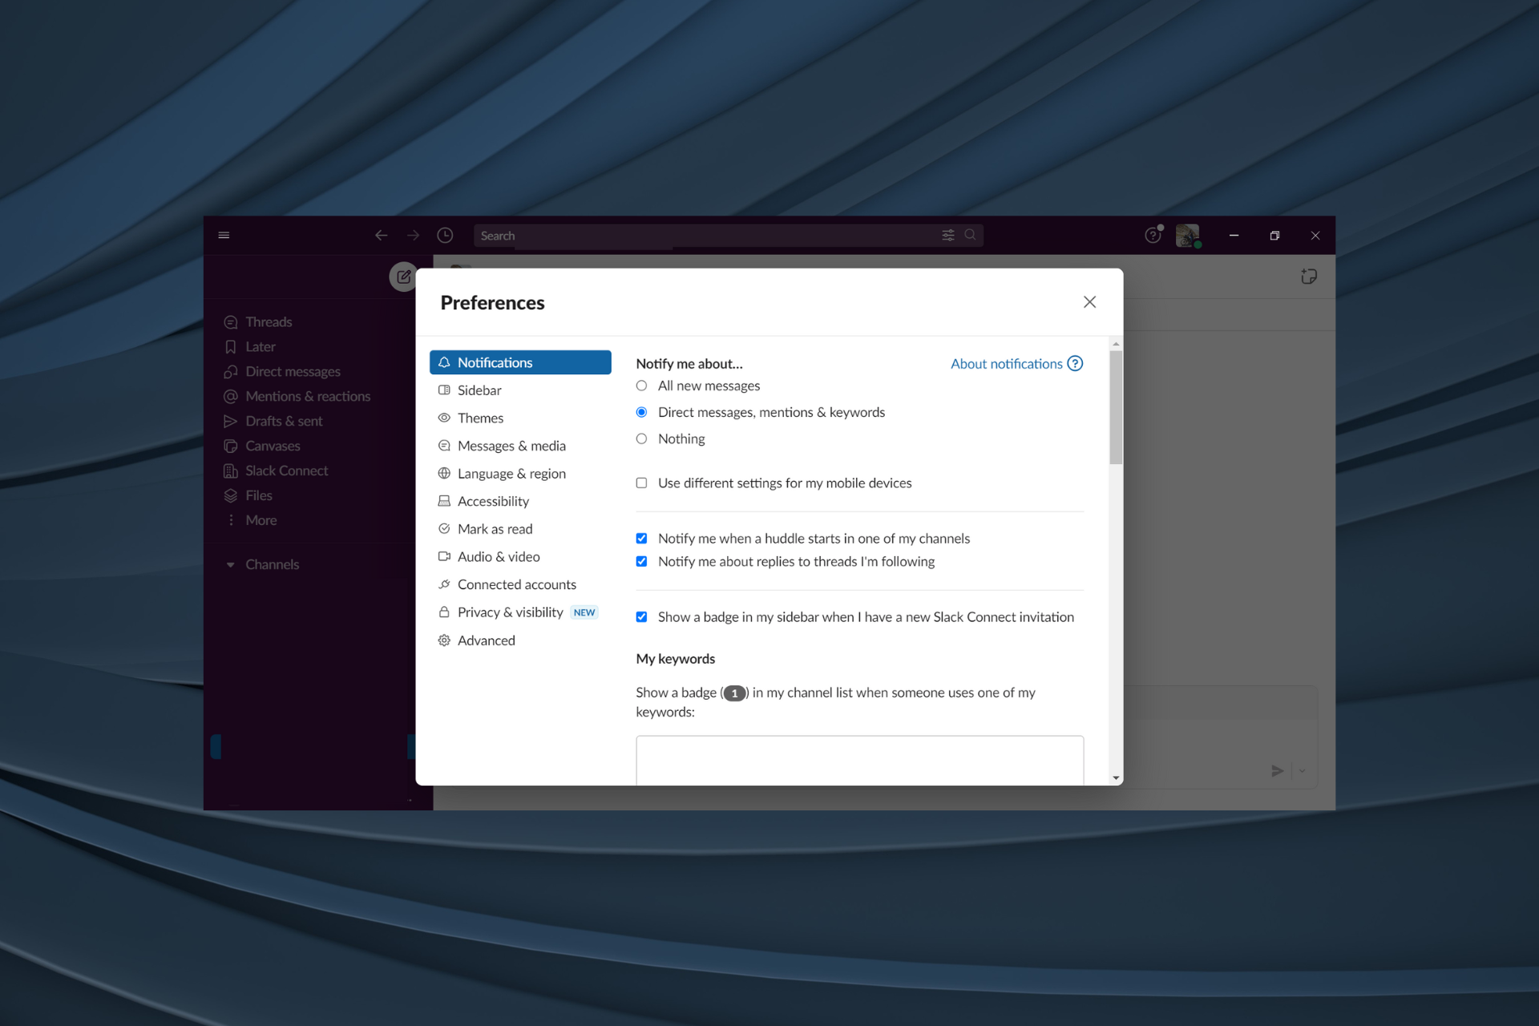Open Drafts & sent in sidebar

(284, 421)
